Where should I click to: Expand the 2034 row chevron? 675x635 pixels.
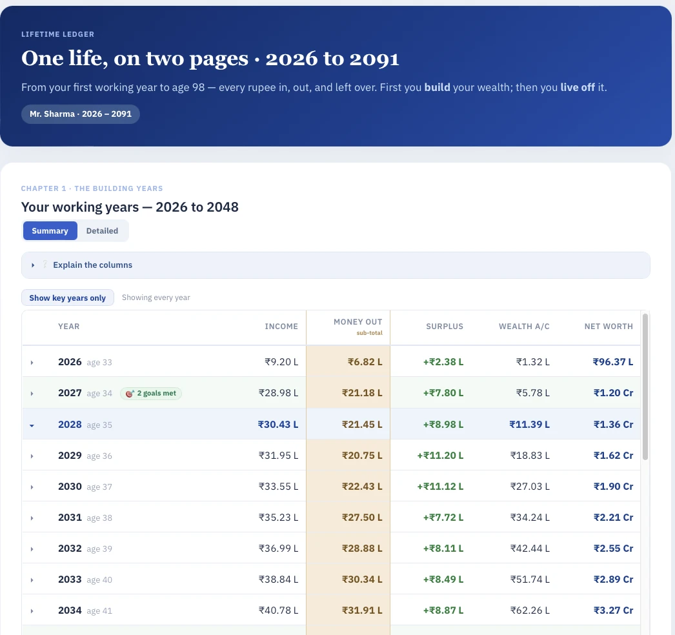tap(32, 611)
